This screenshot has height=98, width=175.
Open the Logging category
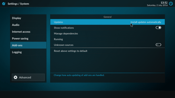point(28,52)
